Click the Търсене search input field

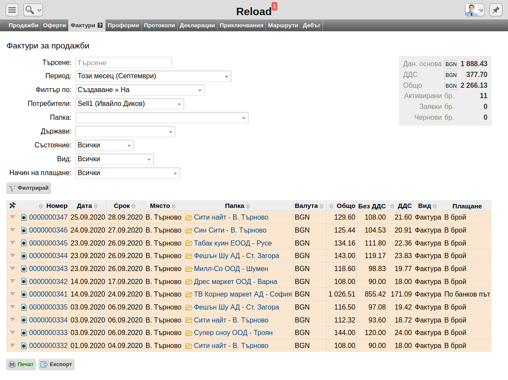[124, 63]
